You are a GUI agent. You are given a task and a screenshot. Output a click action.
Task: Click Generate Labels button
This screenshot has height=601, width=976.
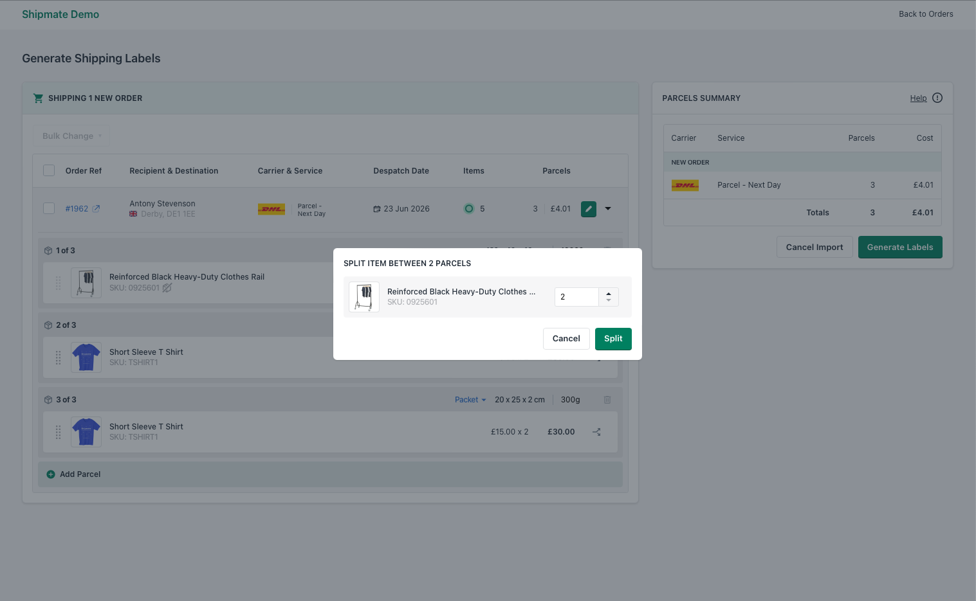coord(900,247)
